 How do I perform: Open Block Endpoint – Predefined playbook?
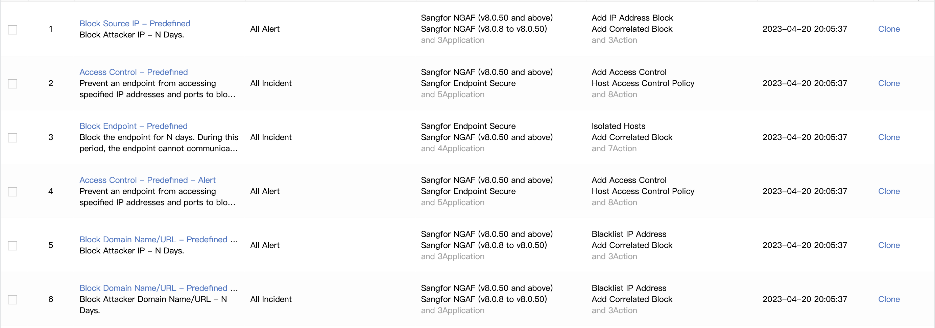pos(134,126)
